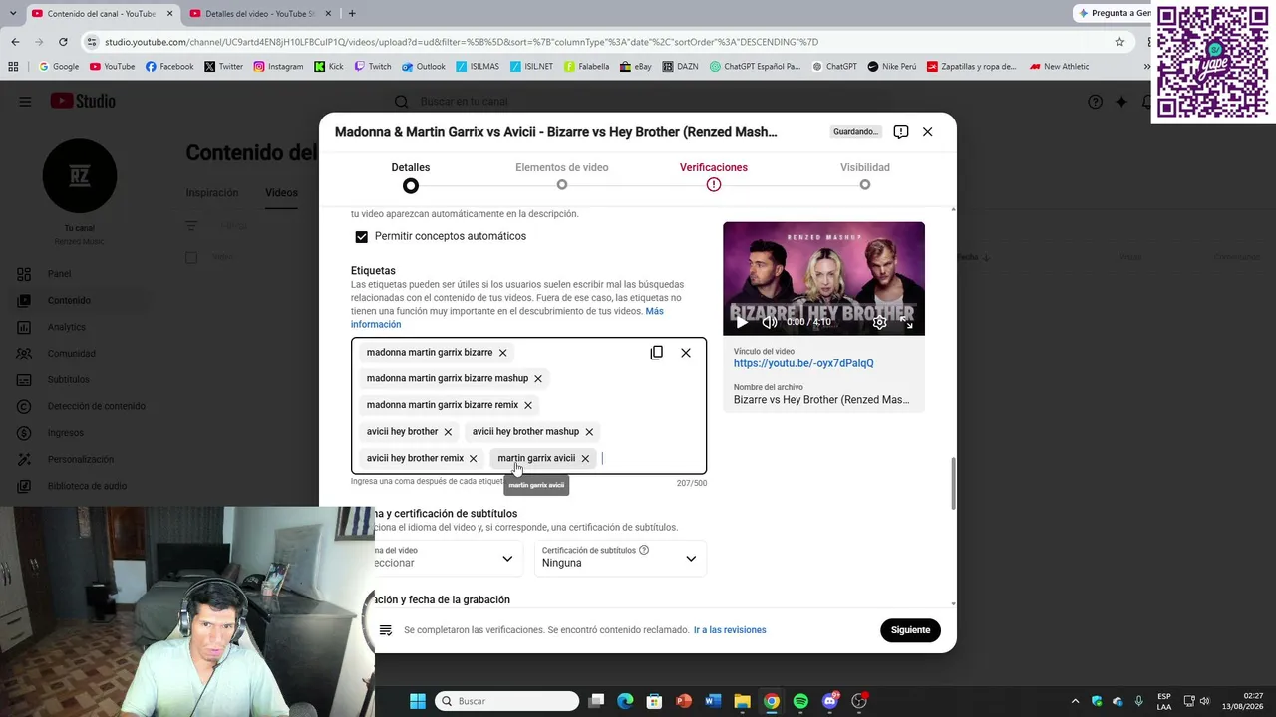Screen dimensions: 1276x717
Task: Close the video details dialog
Action: (x=928, y=132)
